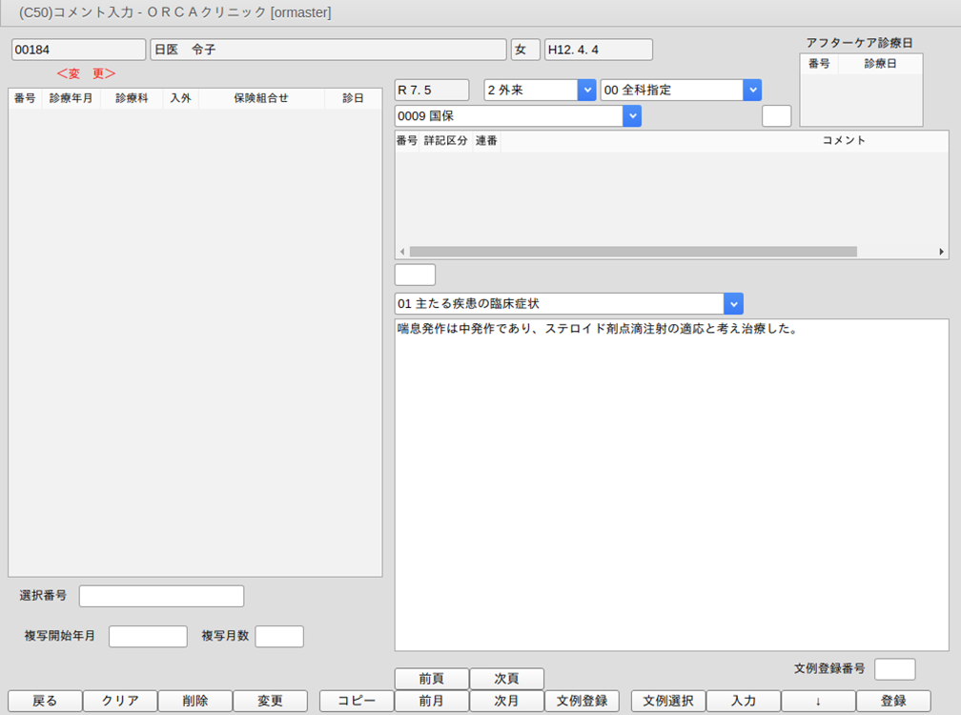Go to next page with 次頁
The height and width of the screenshot is (715, 961).
506,679
